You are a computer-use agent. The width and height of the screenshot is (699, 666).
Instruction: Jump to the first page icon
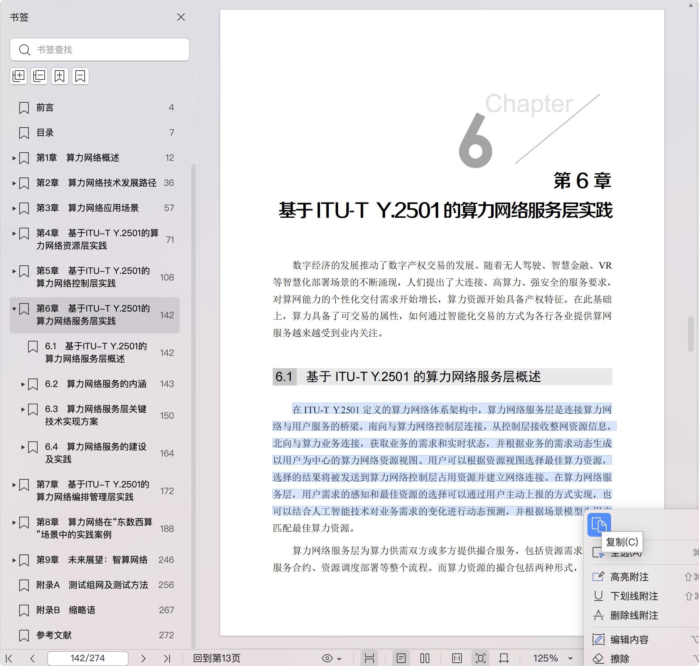point(10,658)
